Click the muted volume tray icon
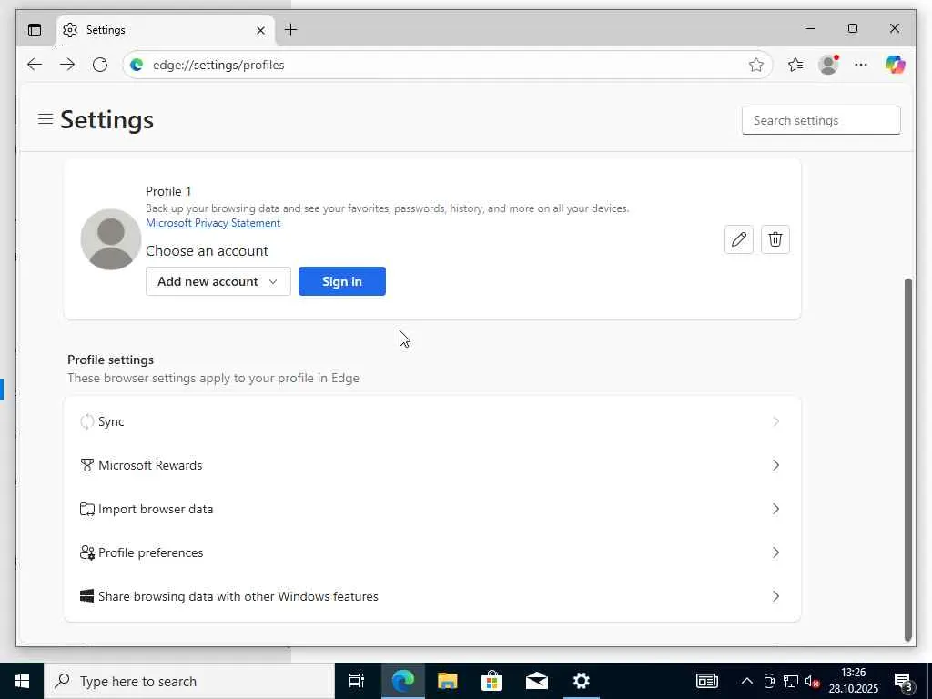Viewport: 932px width, 699px height. coord(812,681)
